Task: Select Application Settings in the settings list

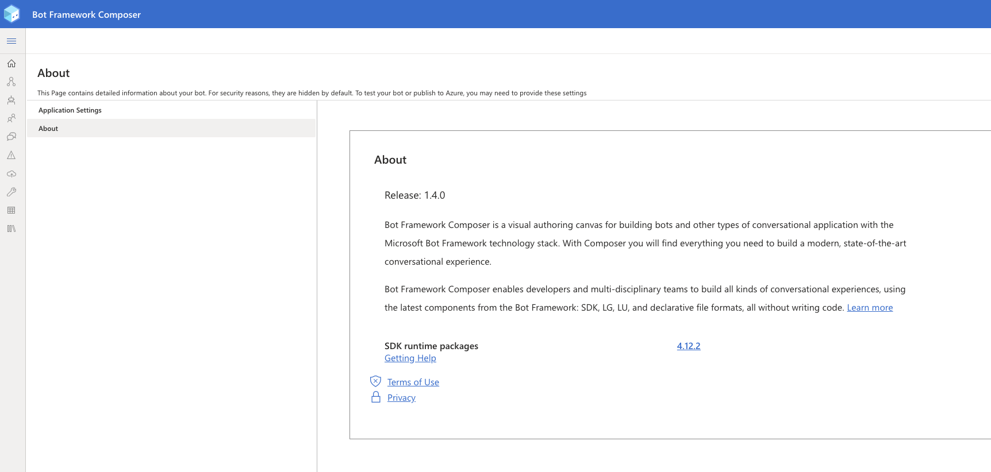Action: [172, 110]
